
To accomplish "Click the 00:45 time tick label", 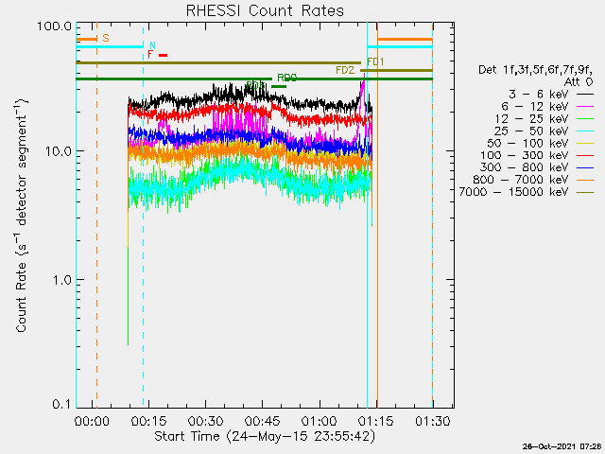I will pos(263,421).
